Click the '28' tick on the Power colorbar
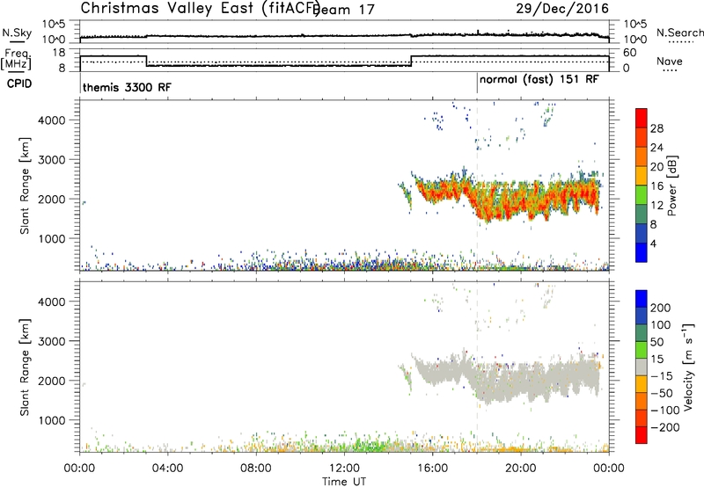704x487 pixels. click(x=656, y=128)
